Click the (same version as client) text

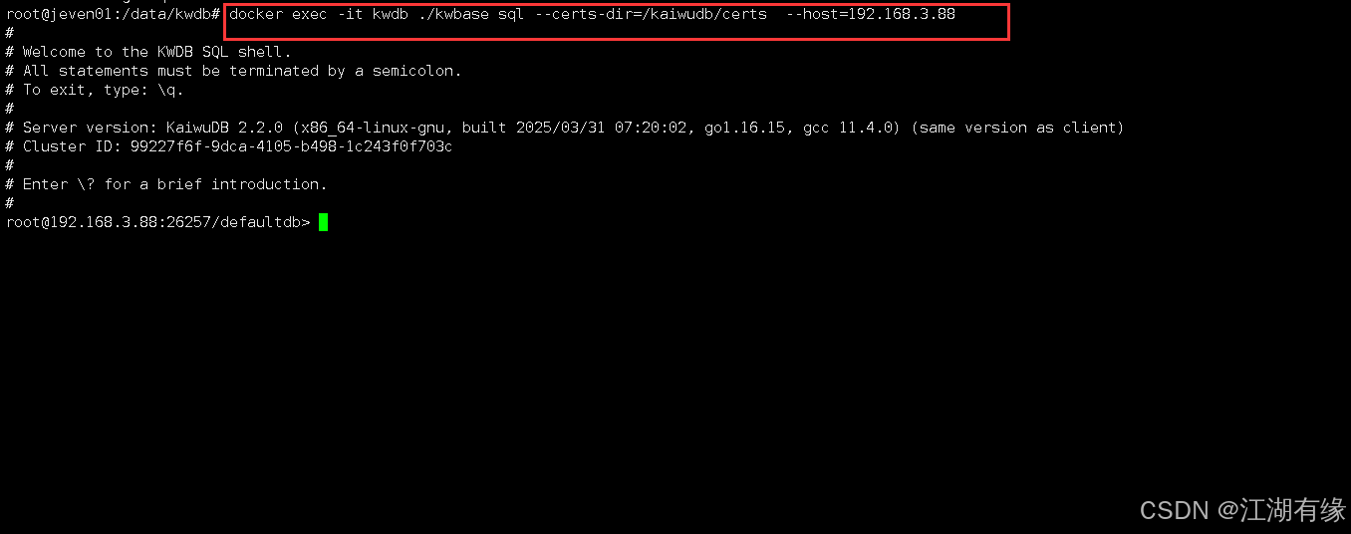point(1017,128)
